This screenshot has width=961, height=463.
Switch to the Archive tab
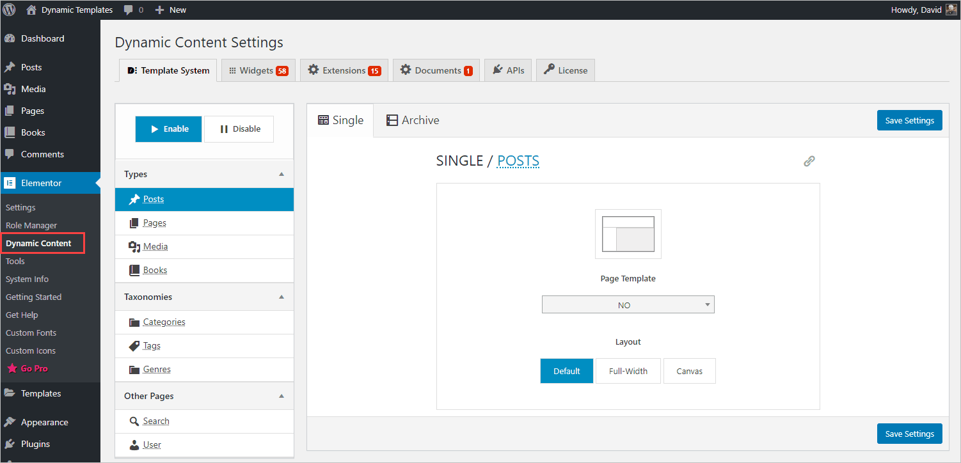[413, 120]
